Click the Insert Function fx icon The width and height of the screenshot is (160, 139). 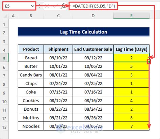point(63,6)
